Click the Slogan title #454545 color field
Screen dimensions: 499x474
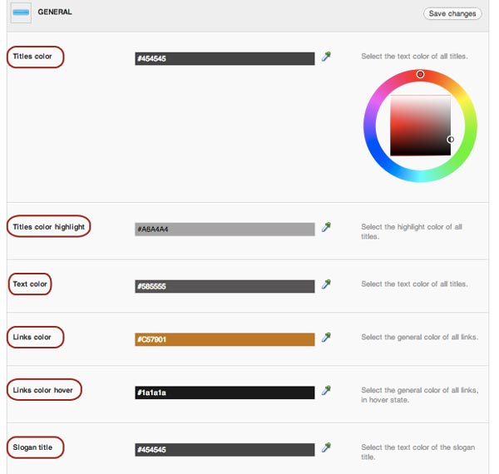[x=225, y=450]
